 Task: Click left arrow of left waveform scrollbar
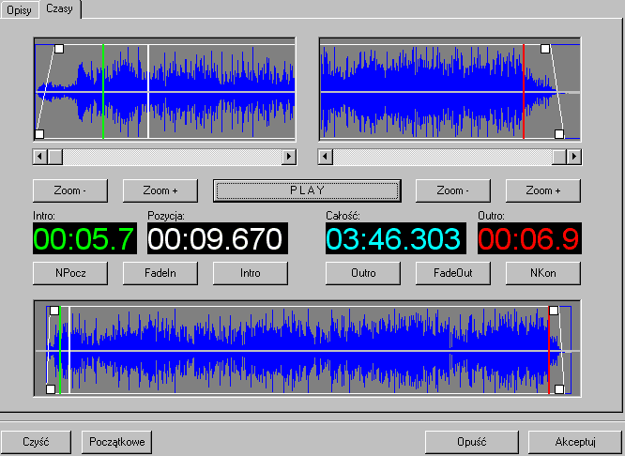pyautogui.click(x=39, y=157)
